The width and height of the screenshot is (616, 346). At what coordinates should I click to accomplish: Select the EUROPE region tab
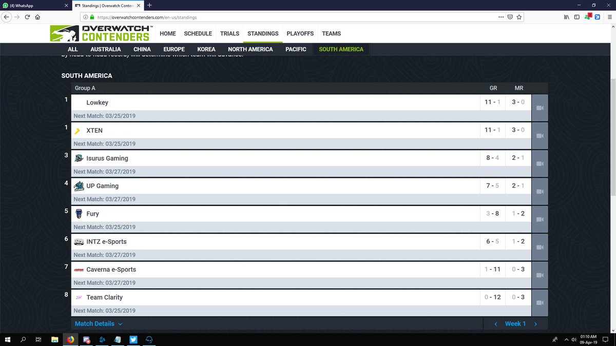pos(174,49)
